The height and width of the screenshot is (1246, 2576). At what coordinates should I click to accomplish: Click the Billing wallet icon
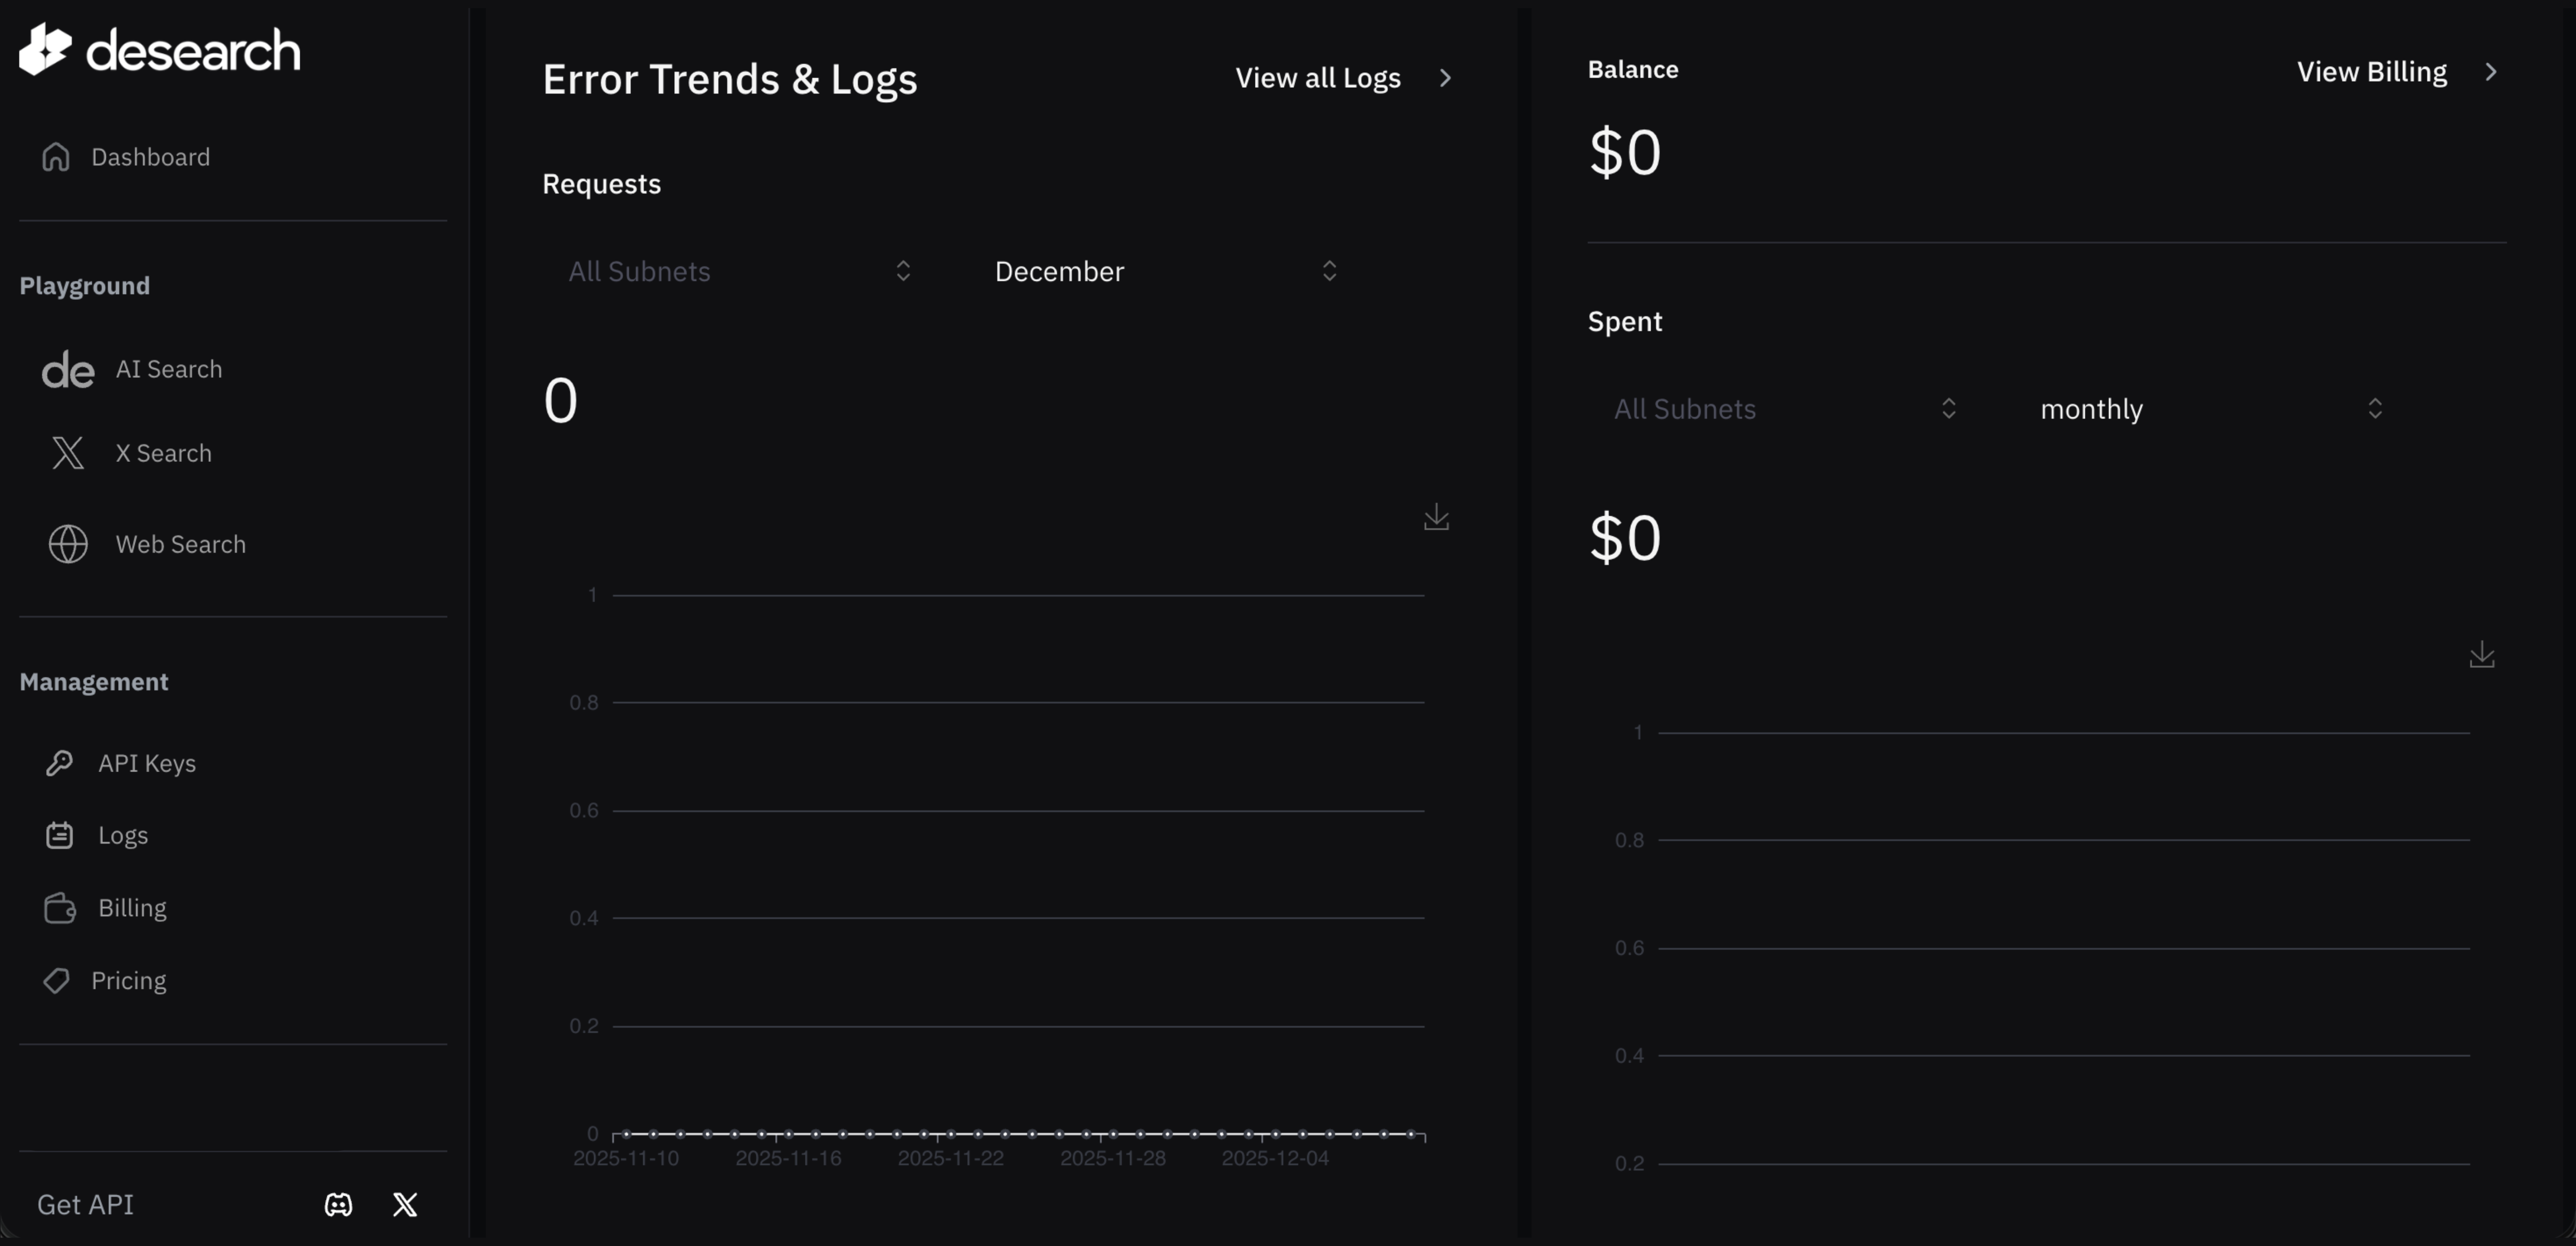60,907
